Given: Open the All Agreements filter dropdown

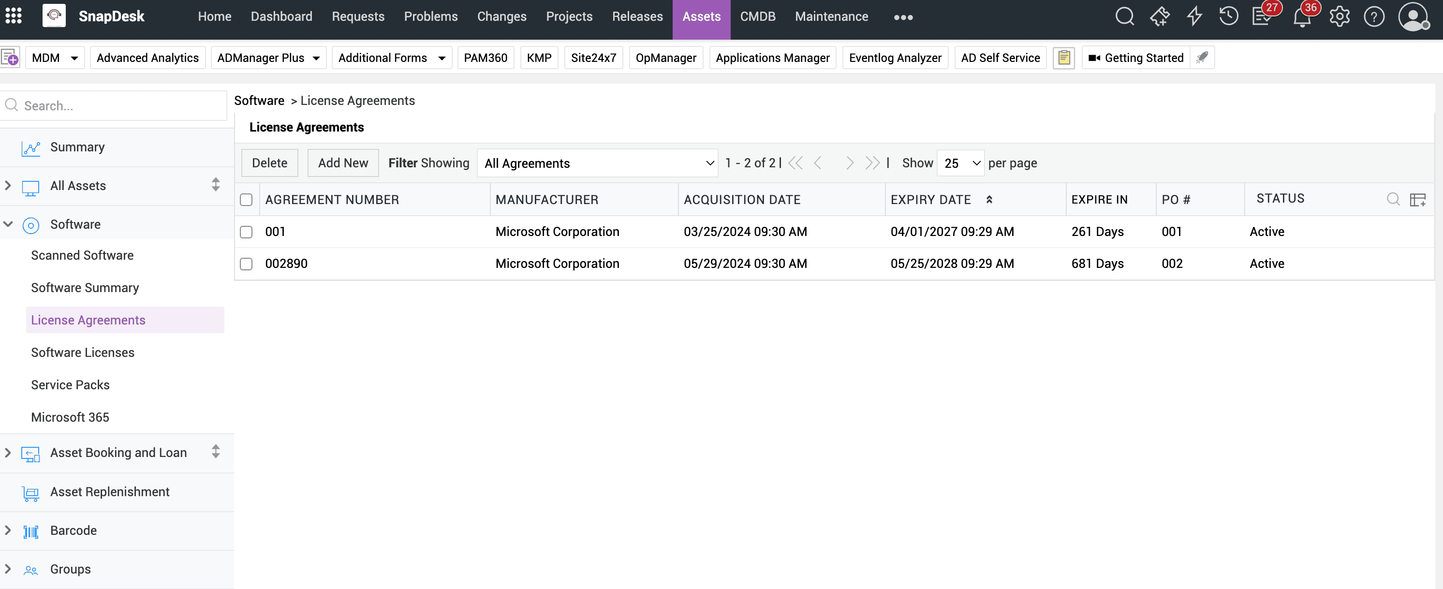Looking at the screenshot, I should (x=597, y=163).
